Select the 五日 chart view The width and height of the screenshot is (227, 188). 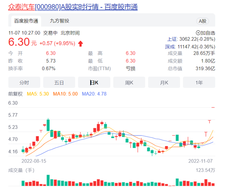(59, 82)
